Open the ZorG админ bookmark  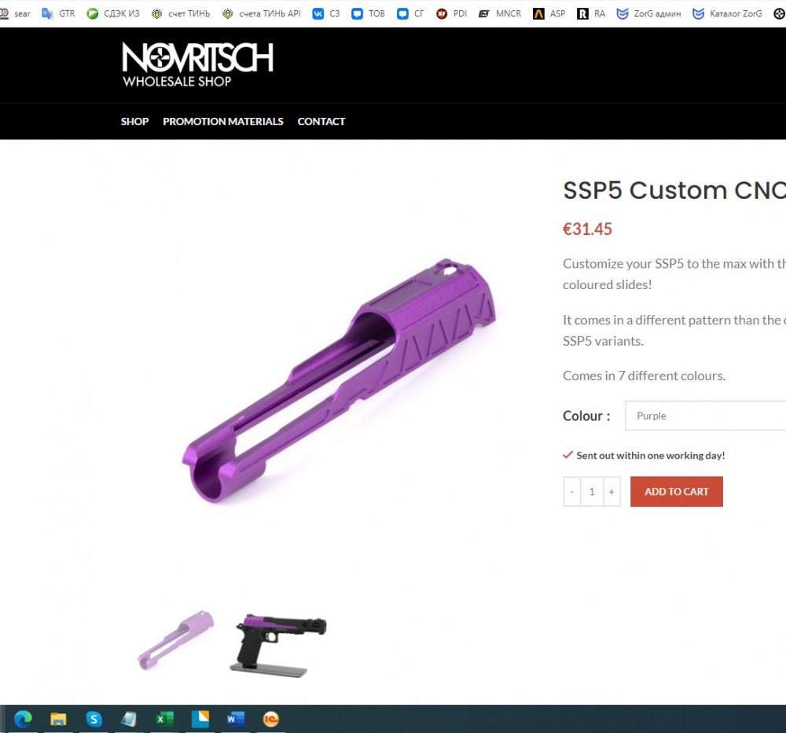pyautogui.click(x=648, y=13)
